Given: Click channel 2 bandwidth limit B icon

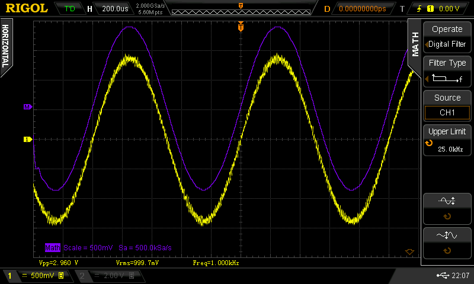Looking at the screenshot, I should coord(132,275).
